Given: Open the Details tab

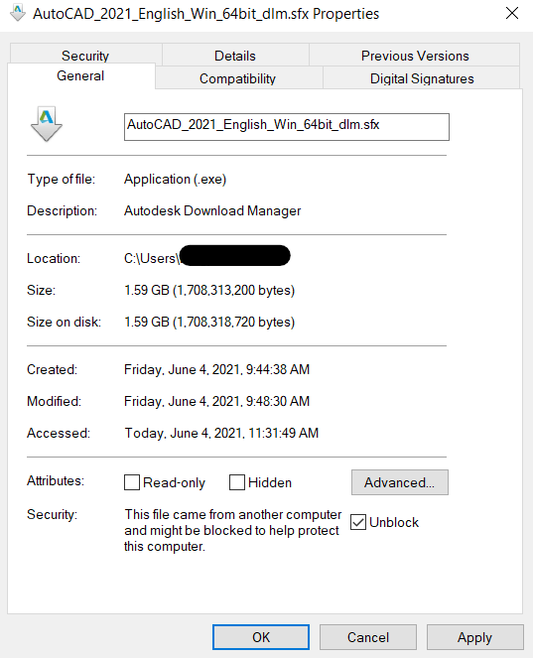Looking at the screenshot, I should tap(235, 55).
